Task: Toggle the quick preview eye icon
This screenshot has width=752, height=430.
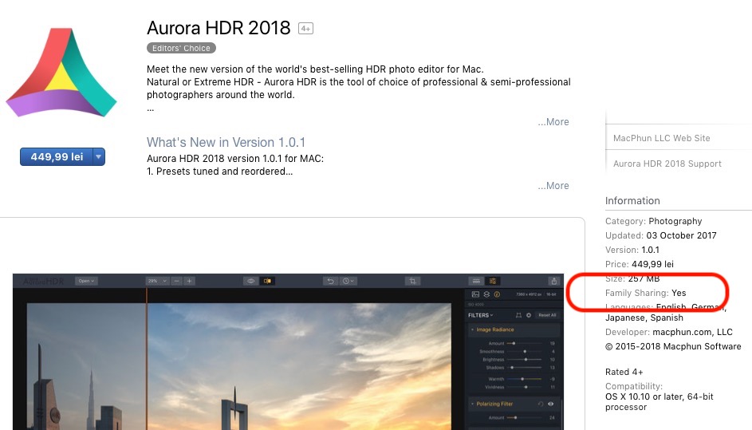Action: click(250, 281)
